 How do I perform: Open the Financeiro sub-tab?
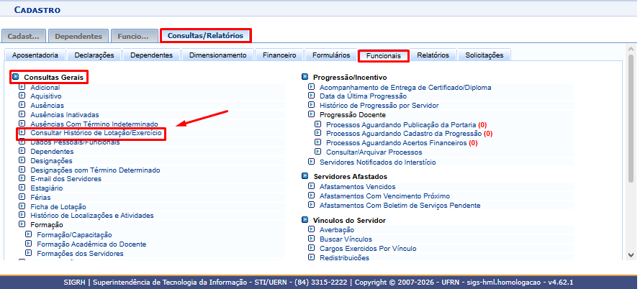pyautogui.click(x=279, y=55)
